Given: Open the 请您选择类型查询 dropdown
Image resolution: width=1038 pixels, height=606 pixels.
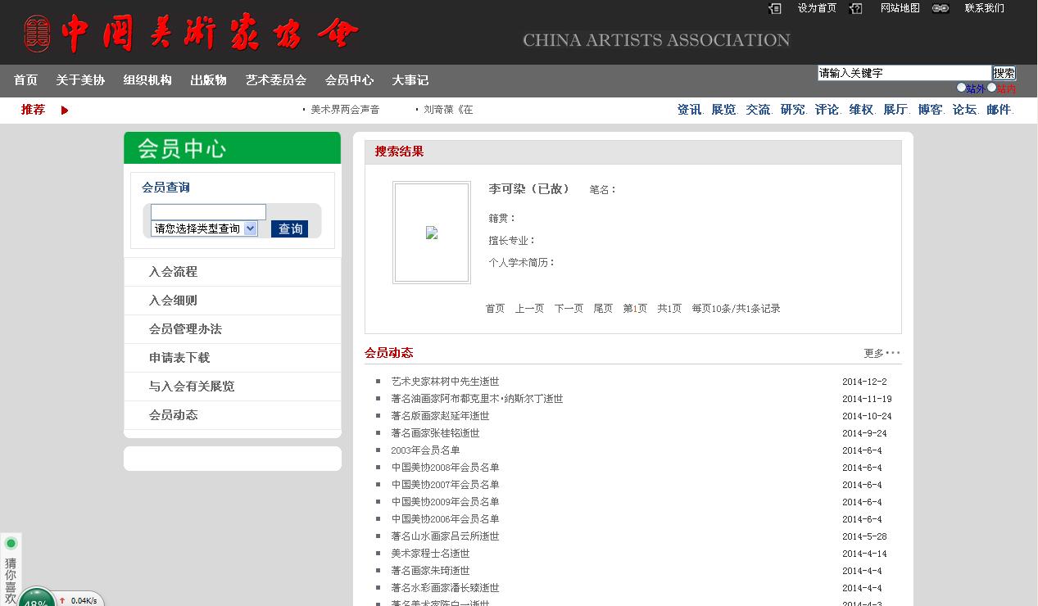Looking at the screenshot, I should [205, 228].
